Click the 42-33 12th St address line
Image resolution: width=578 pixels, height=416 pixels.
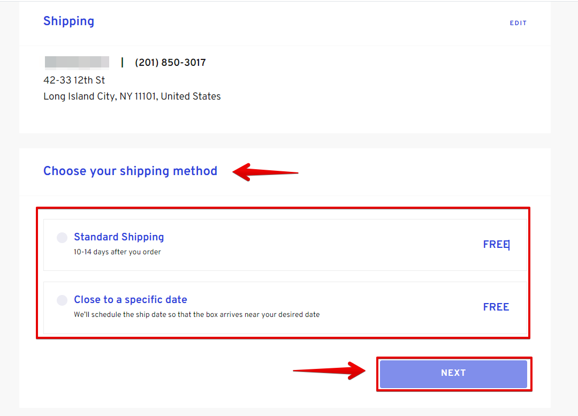coord(74,80)
